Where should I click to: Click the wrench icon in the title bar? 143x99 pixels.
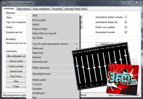(x=3, y=3)
